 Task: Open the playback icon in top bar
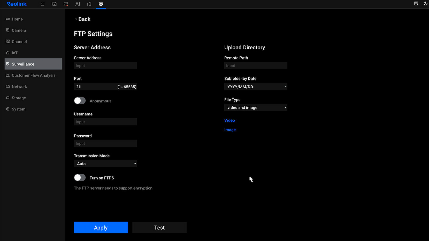point(54,4)
